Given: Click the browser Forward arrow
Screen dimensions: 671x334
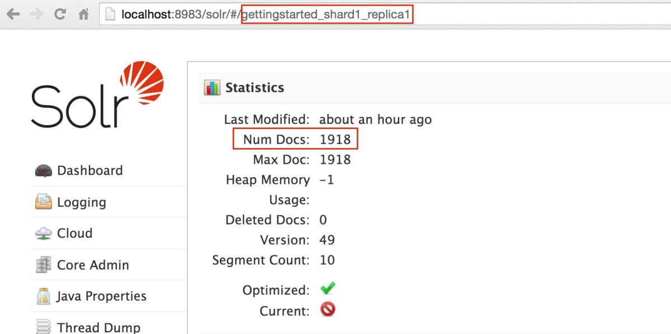Looking at the screenshot, I should [36, 15].
